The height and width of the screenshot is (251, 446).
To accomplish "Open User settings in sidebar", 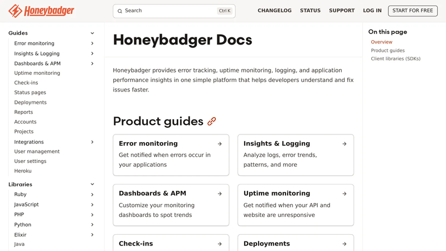I will point(30,161).
